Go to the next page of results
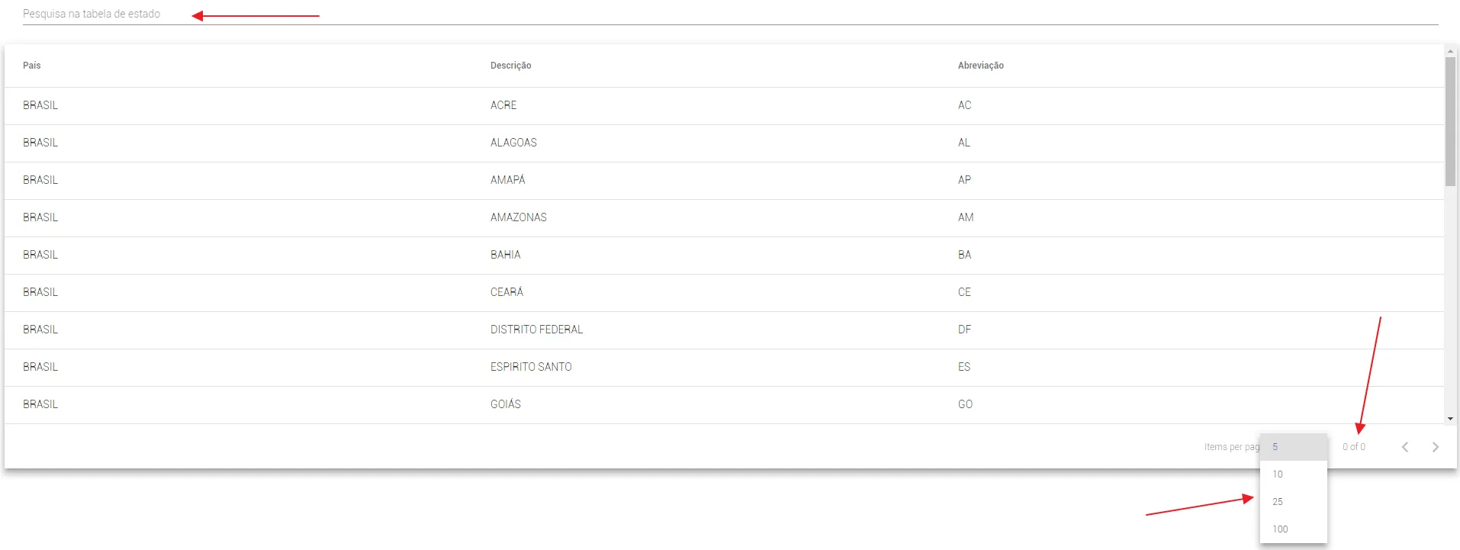The height and width of the screenshot is (550, 1460). click(x=1435, y=447)
